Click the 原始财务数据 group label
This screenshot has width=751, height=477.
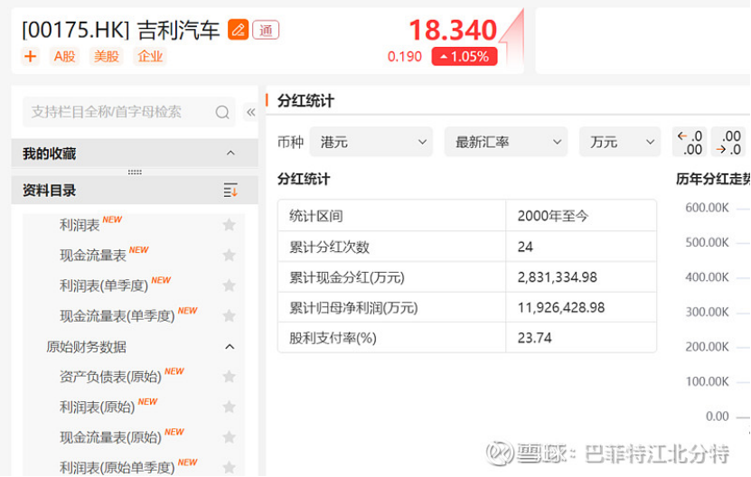pos(86,347)
